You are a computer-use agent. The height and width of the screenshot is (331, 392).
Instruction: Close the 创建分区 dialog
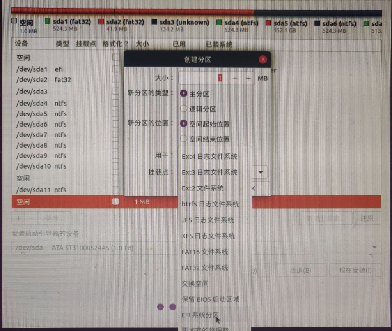(263, 60)
